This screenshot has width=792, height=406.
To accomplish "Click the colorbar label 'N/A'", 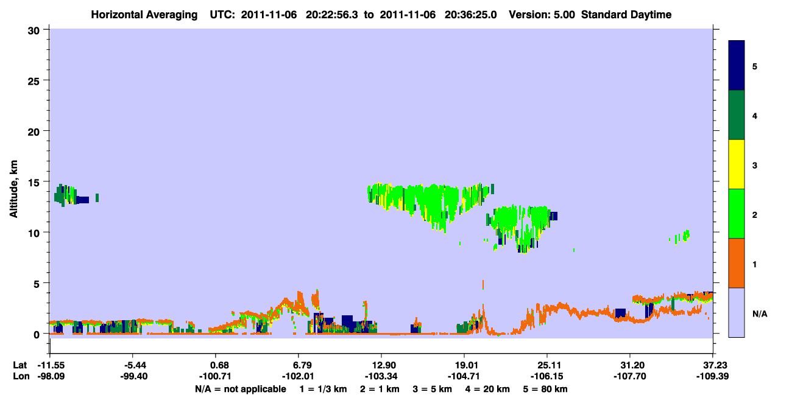I will [759, 313].
